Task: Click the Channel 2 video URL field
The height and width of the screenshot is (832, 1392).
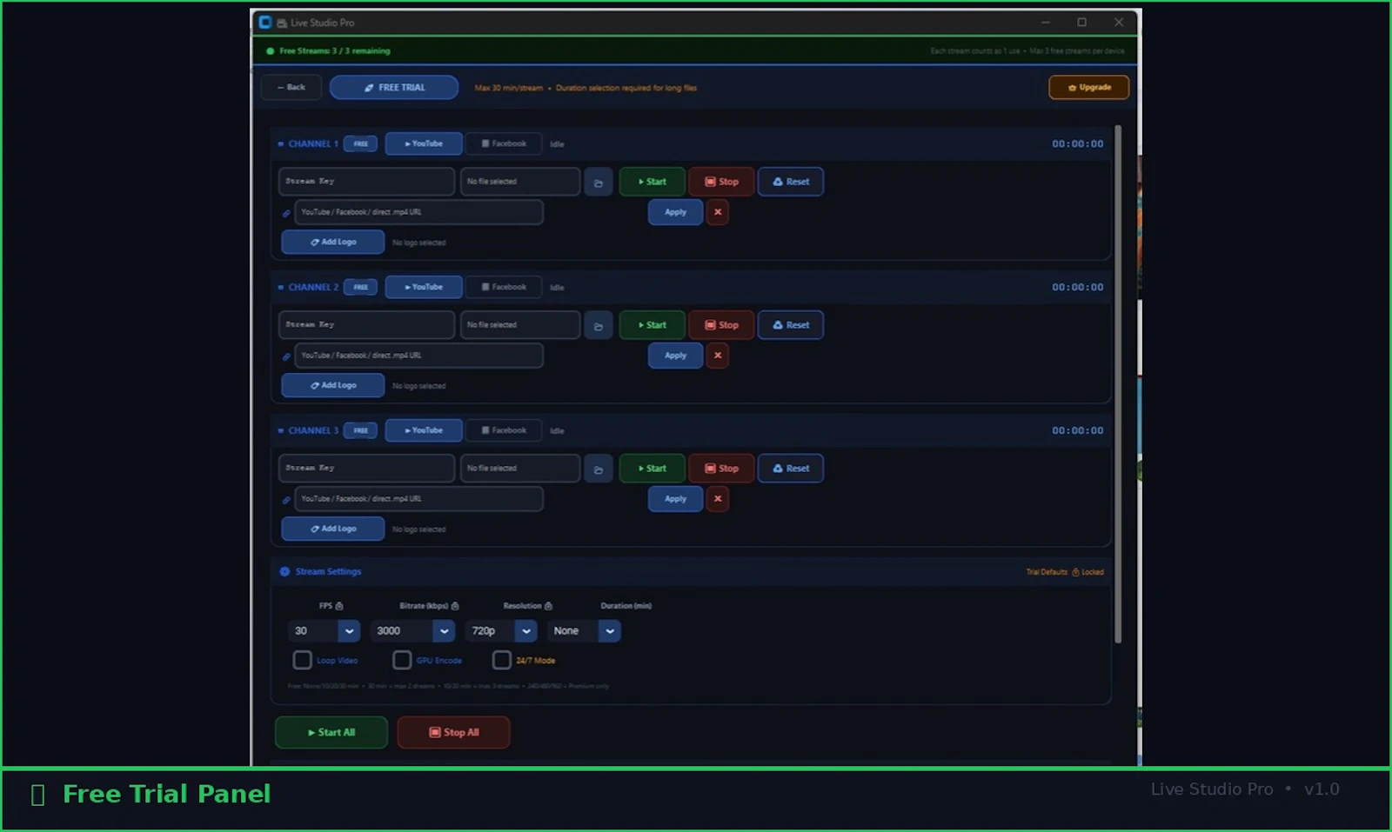Action: pos(418,356)
